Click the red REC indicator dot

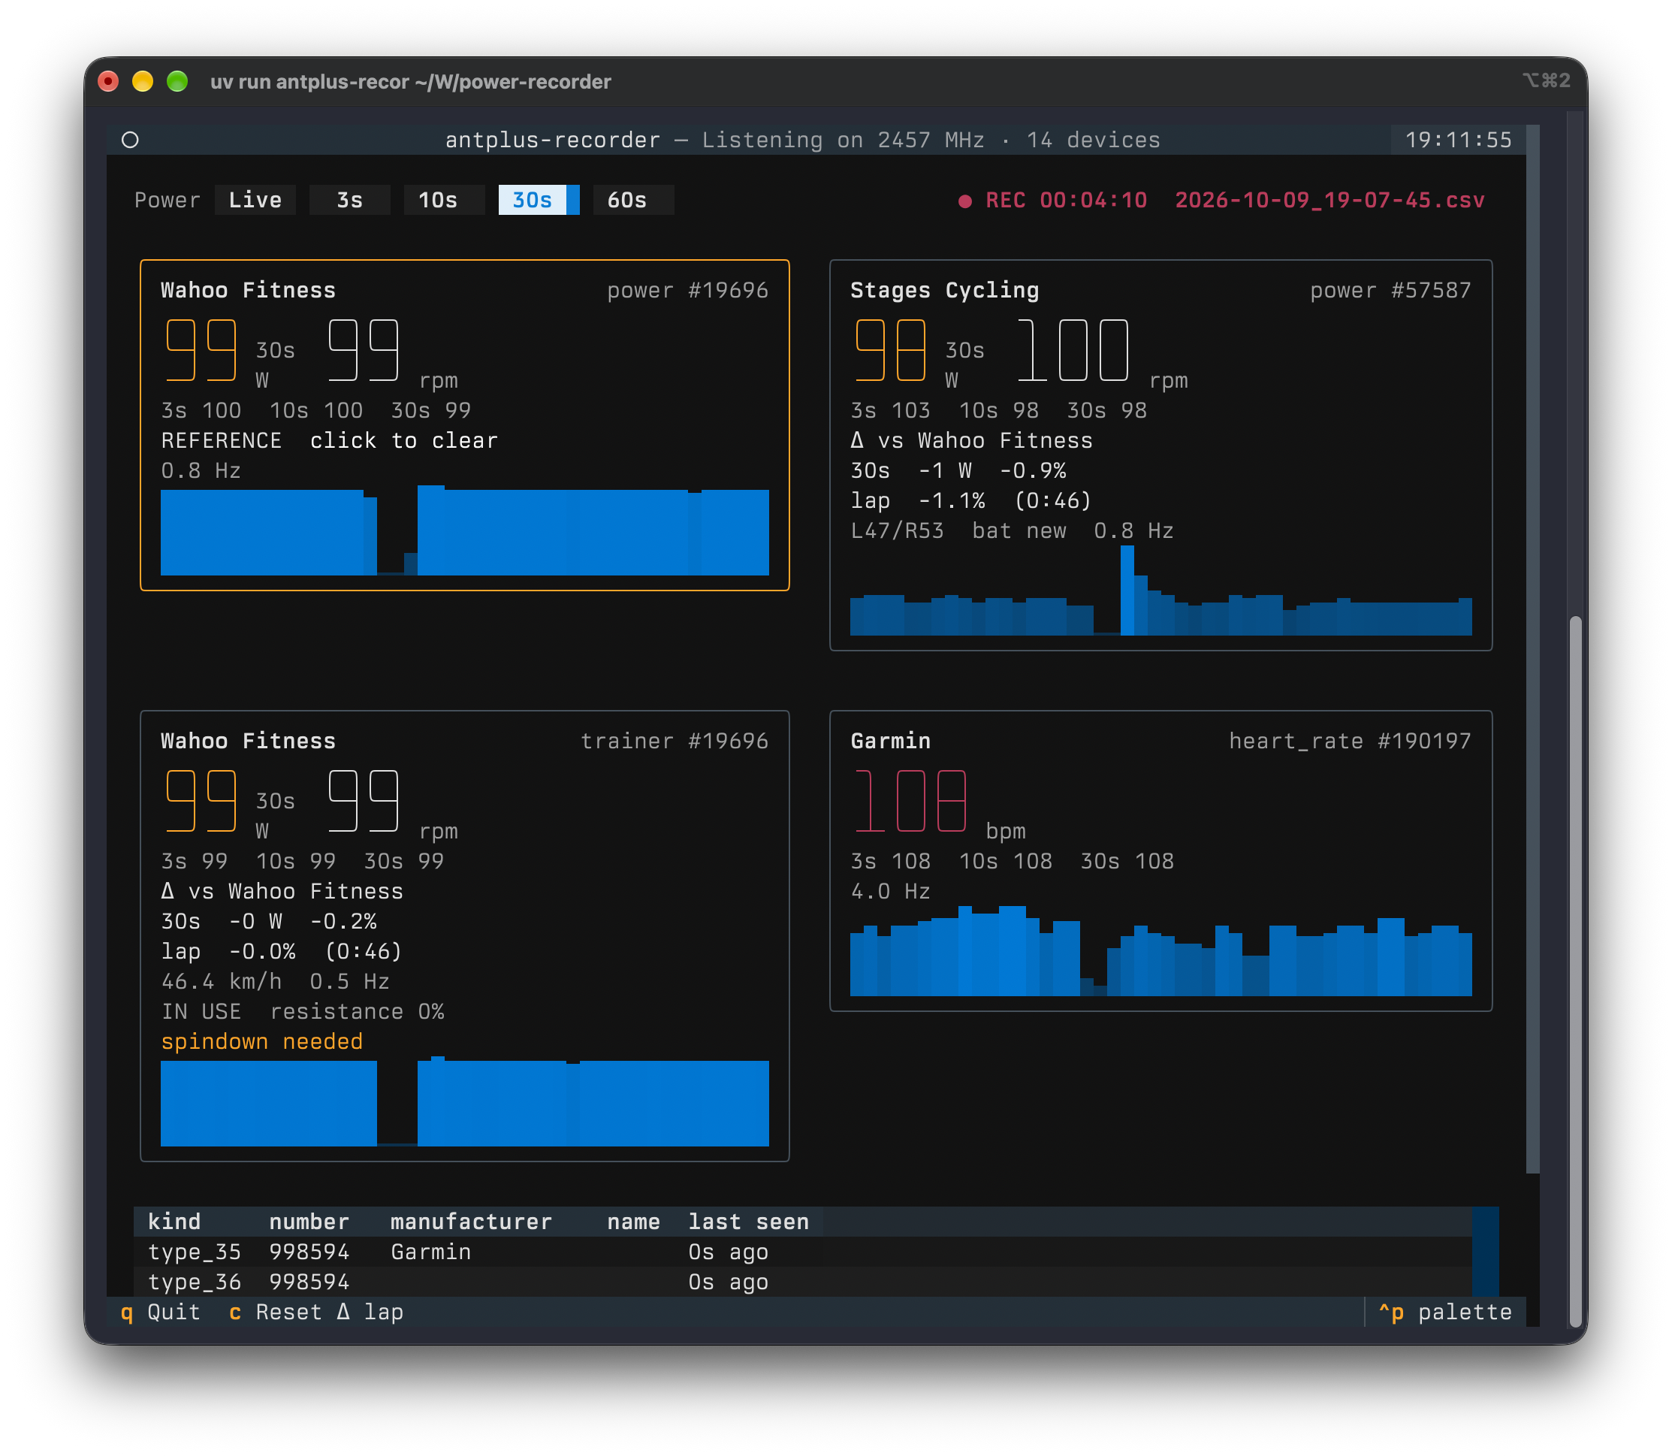tap(964, 201)
